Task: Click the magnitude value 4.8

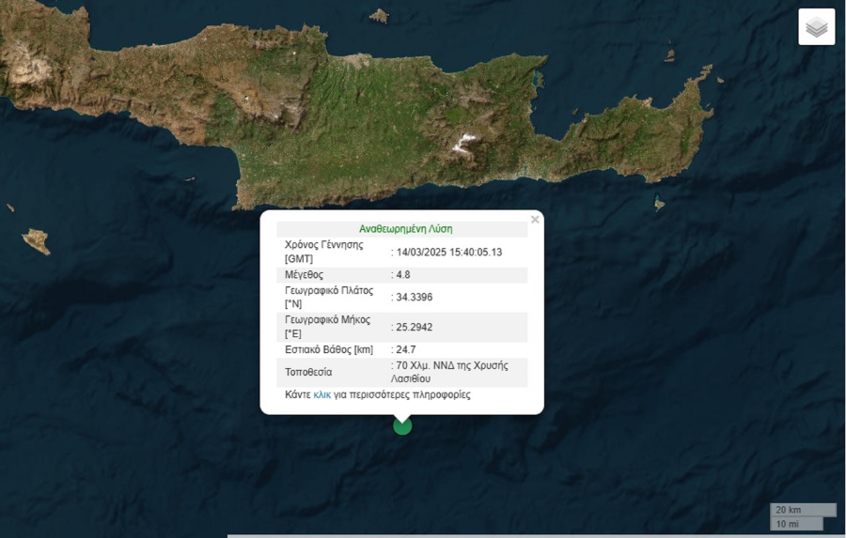Action: (405, 275)
